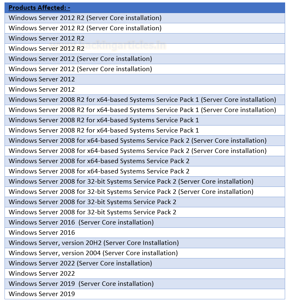288x301 pixels.
Task: Select white row reading only 'Windows Server 2012'
Action: coord(145,90)
